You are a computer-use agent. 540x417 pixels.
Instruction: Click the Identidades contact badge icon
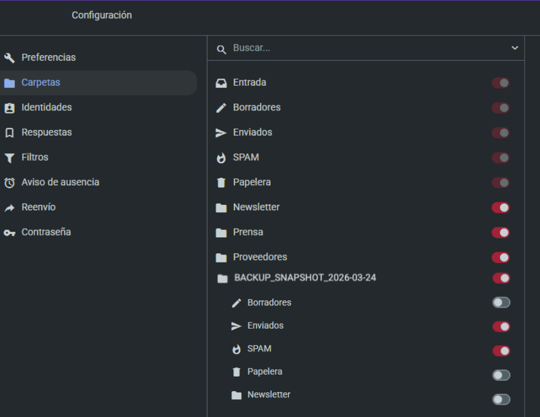point(9,108)
